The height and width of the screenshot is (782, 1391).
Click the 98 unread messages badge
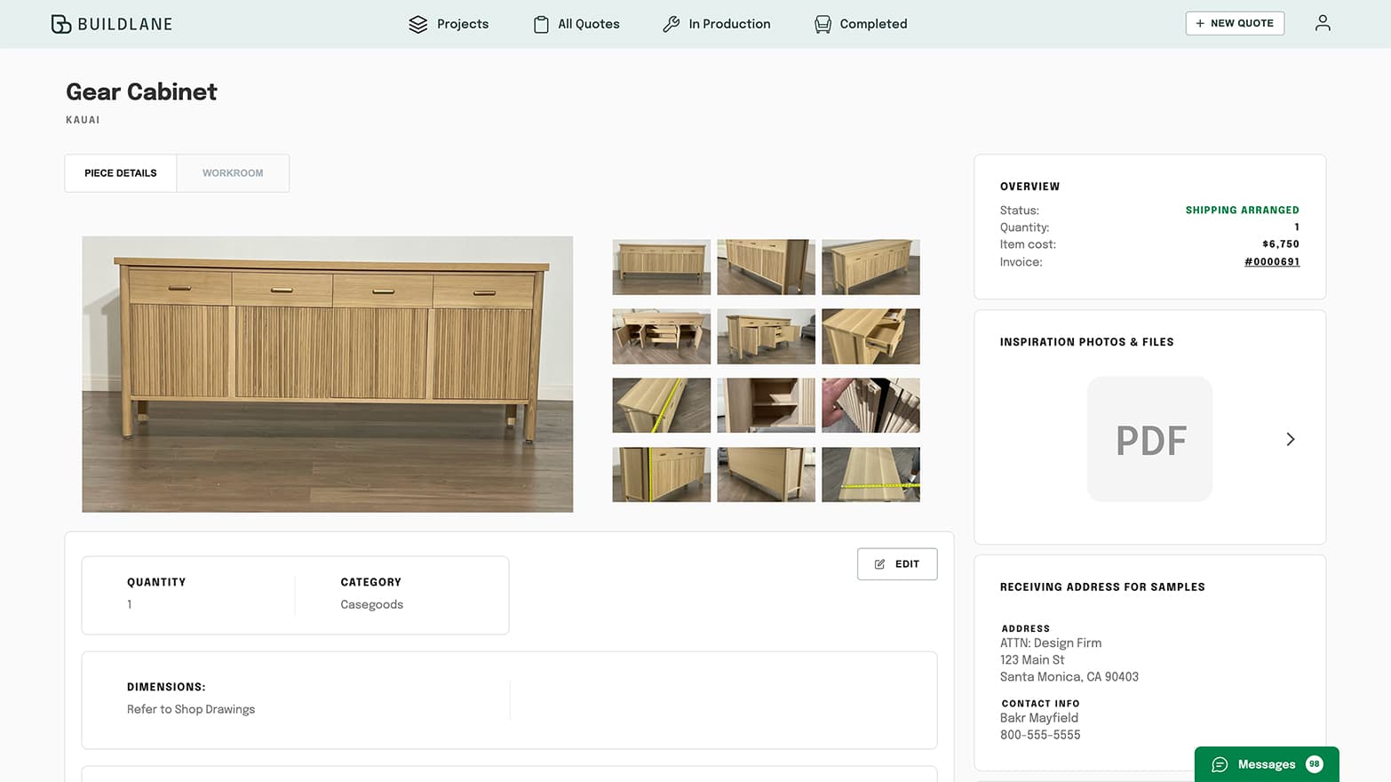(x=1314, y=764)
